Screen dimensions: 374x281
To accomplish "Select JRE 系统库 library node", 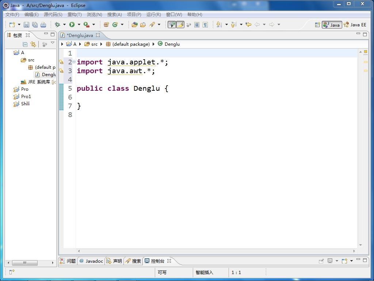I will click(x=39, y=82).
